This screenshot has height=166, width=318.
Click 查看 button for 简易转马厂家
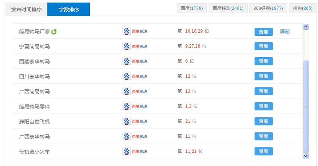click(x=263, y=32)
